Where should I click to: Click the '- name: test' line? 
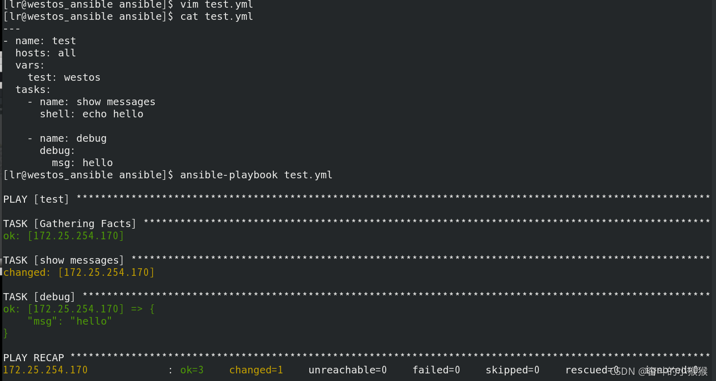click(40, 41)
